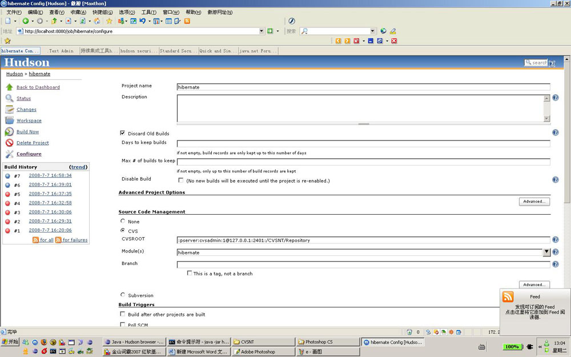571x357 pixels.
Task: Open the help icon for CVSROOT
Action: [556, 240]
